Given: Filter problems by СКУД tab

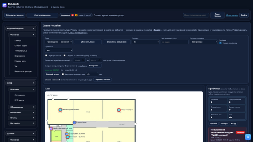Looking at the screenshot, I should coord(233,124).
